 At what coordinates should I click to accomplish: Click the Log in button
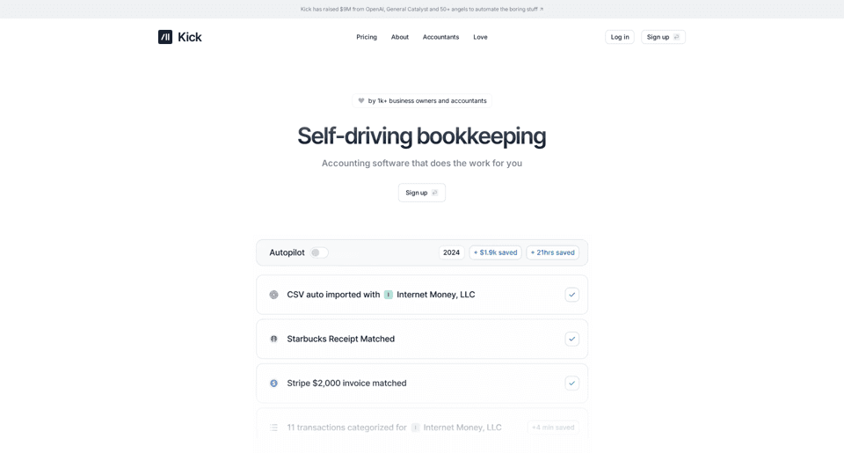pyautogui.click(x=620, y=37)
